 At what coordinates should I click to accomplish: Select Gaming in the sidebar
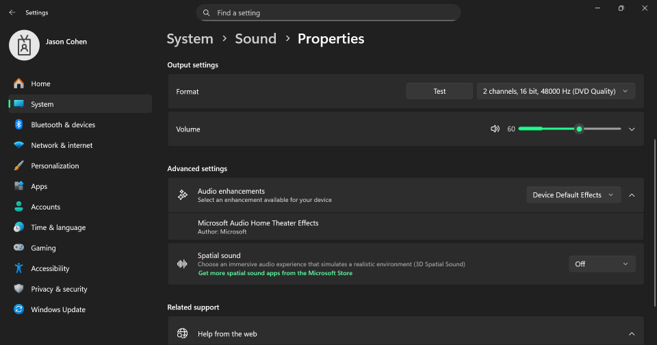[43, 248]
